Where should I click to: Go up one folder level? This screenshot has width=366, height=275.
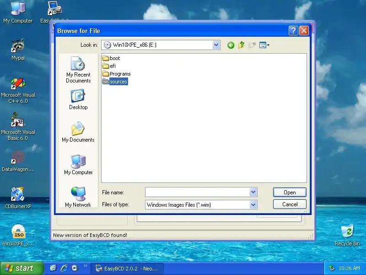(x=242, y=45)
